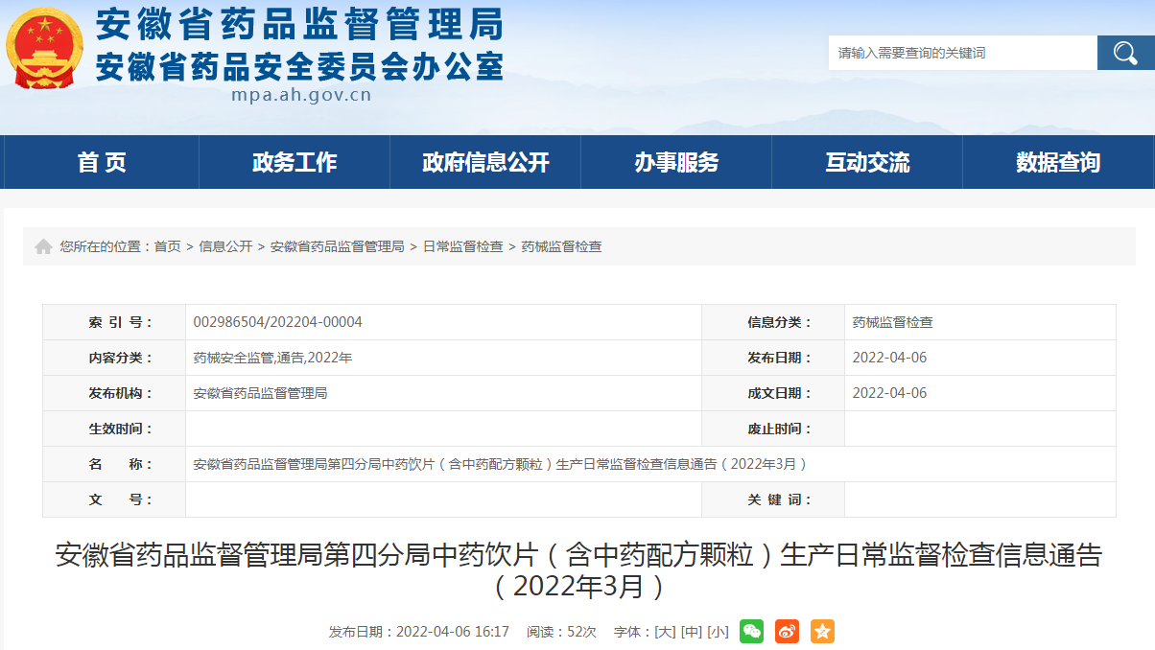
Task: Focus the keyword search input field
Action: tap(962, 53)
